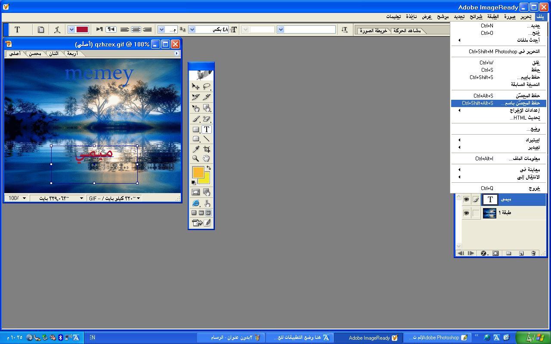Expand the 100% zoom level dropdown

24,198
